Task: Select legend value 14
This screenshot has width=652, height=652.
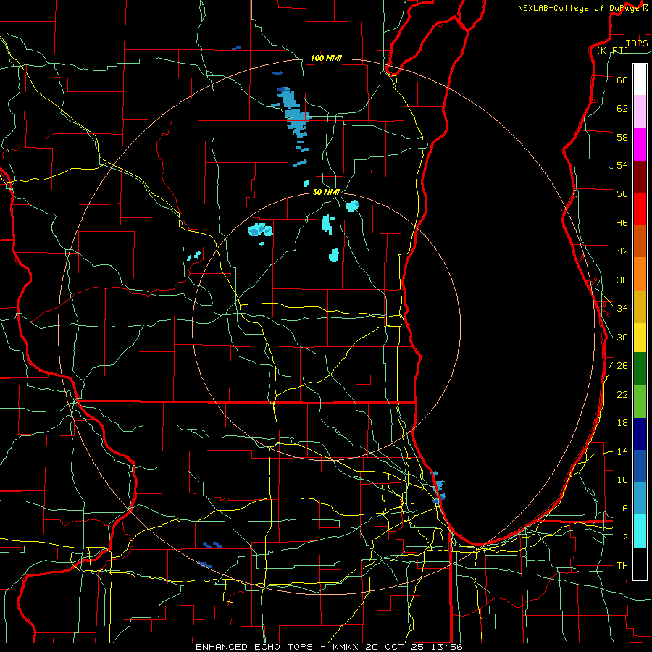Action: [x=622, y=451]
